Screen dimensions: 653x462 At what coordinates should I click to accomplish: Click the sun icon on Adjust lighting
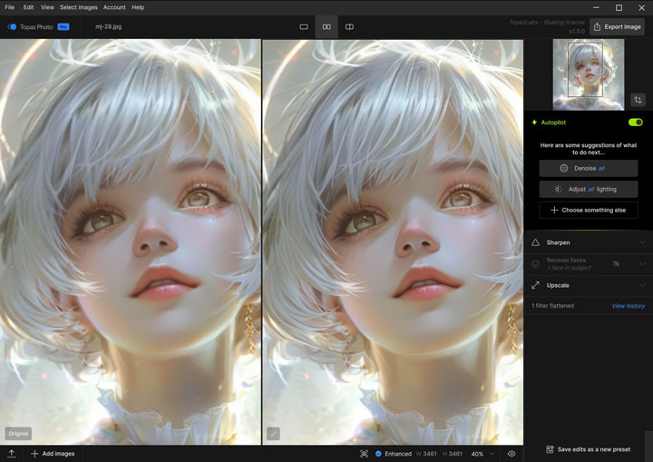(558, 189)
